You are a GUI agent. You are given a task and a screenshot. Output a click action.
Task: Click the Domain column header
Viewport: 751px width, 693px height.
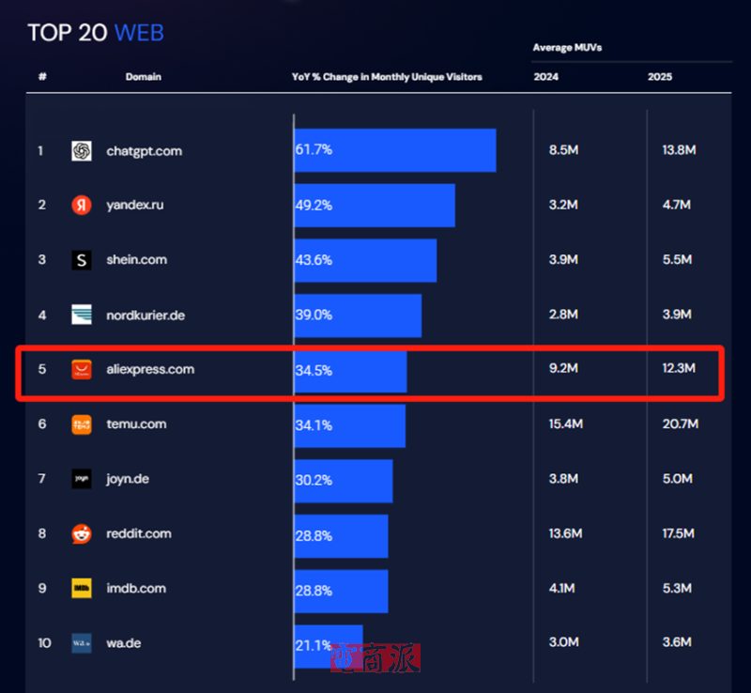pyautogui.click(x=144, y=77)
